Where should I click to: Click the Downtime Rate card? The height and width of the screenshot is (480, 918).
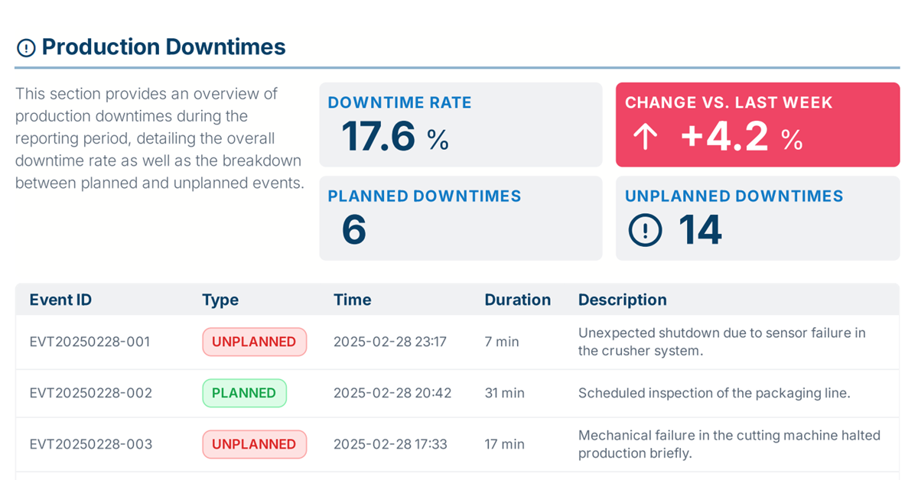pos(461,124)
